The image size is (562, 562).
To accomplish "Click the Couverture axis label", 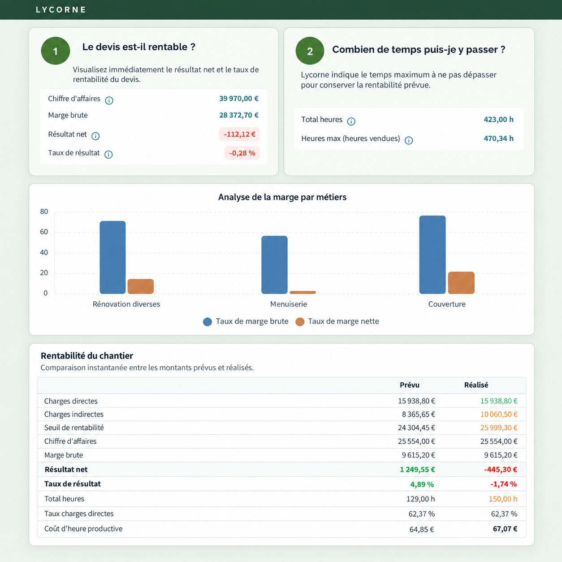I will pyautogui.click(x=447, y=304).
